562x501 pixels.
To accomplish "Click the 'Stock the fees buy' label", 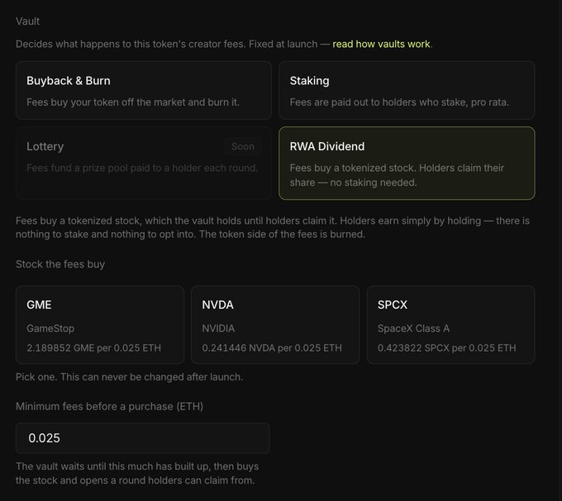I will tap(60, 264).
